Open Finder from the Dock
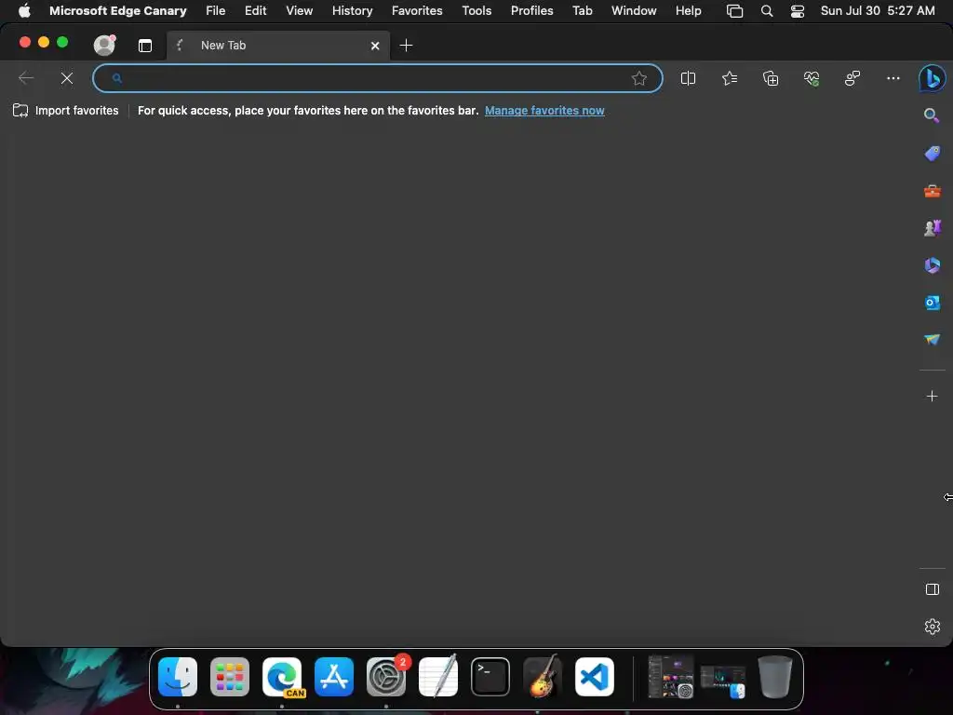 coord(178,677)
